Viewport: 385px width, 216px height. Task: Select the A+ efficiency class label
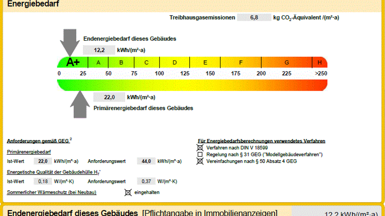click(73, 62)
